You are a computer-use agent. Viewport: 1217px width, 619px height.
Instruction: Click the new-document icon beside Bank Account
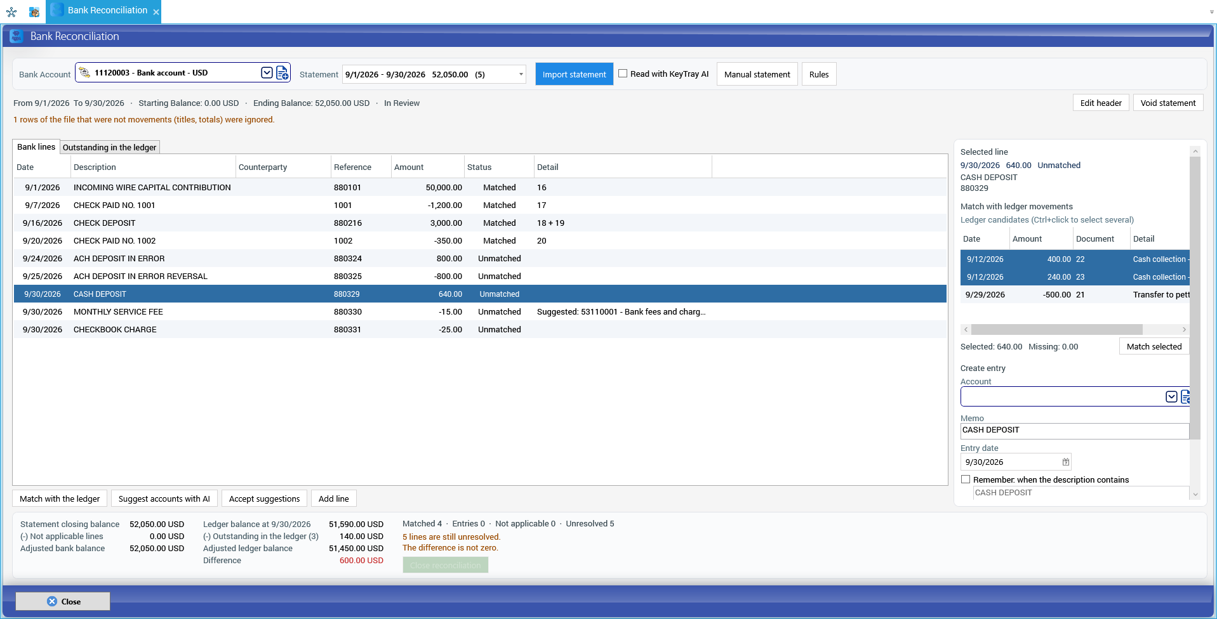(283, 73)
